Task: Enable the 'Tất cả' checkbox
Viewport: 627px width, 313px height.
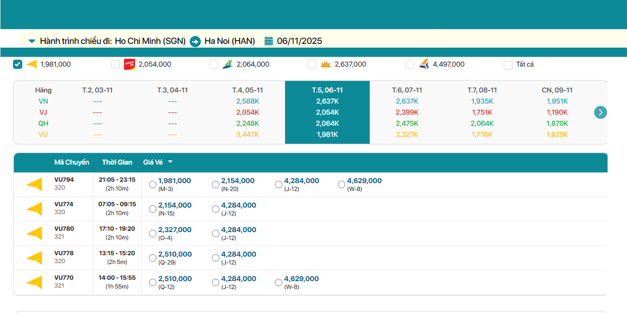Action: tap(508, 65)
